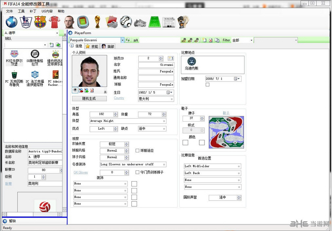This screenshot has width=332, height=231.
Task: Open the goalkeeper gloves editor icon
Action: click(x=183, y=22)
